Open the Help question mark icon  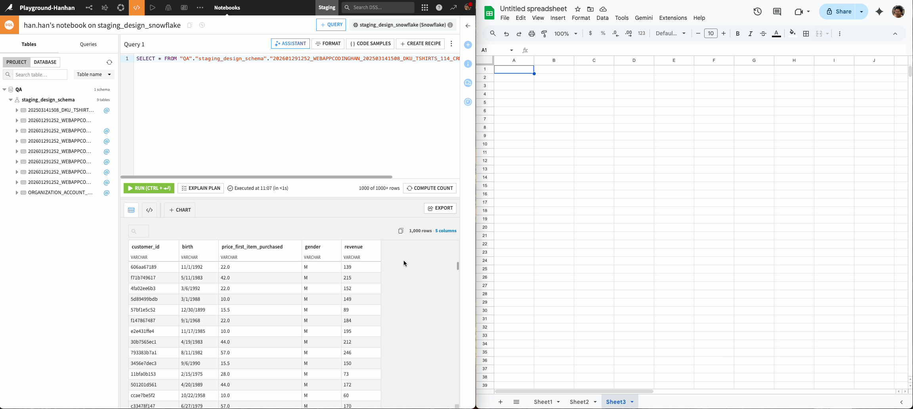[439, 8]
